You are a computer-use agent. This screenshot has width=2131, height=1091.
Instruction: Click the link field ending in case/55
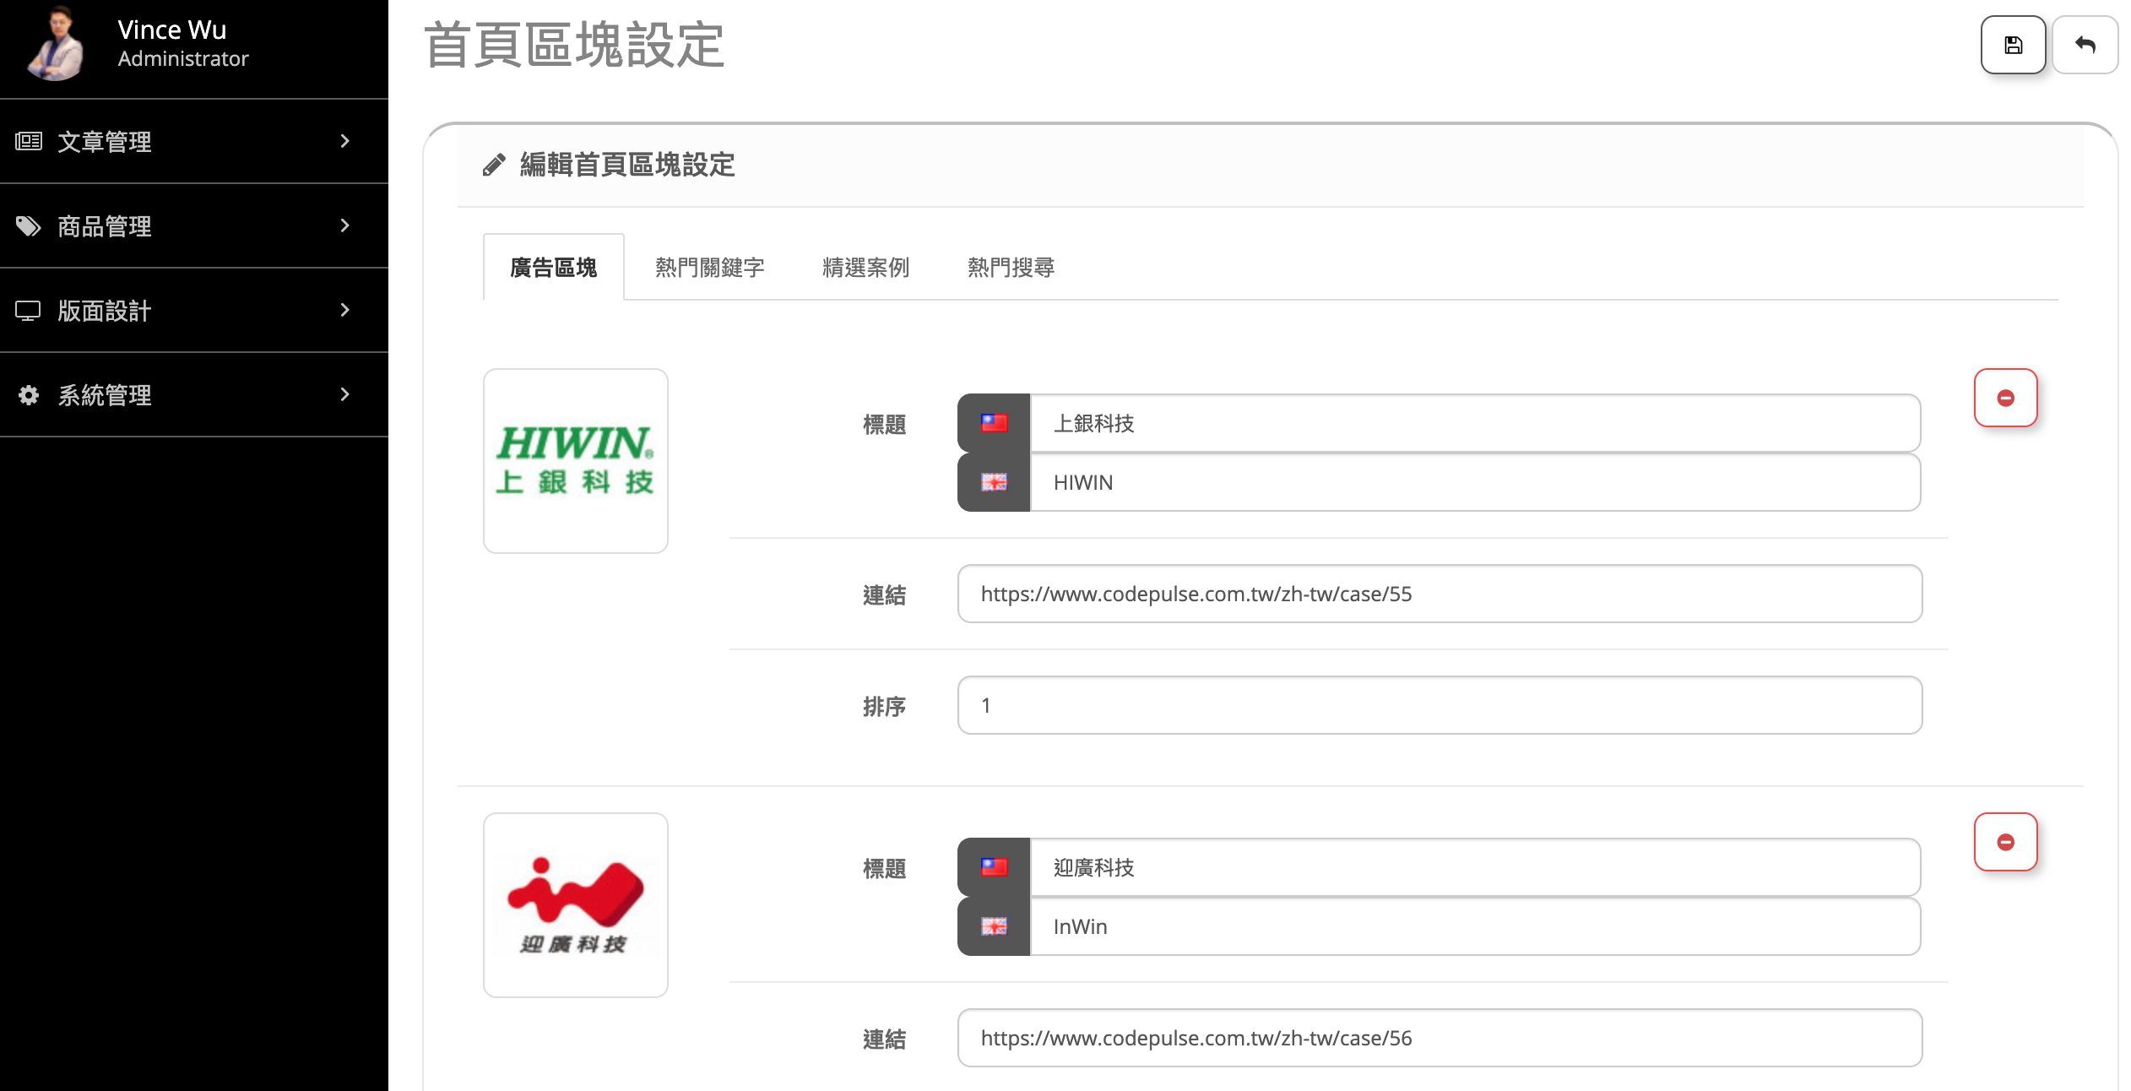coord(1440,594)
